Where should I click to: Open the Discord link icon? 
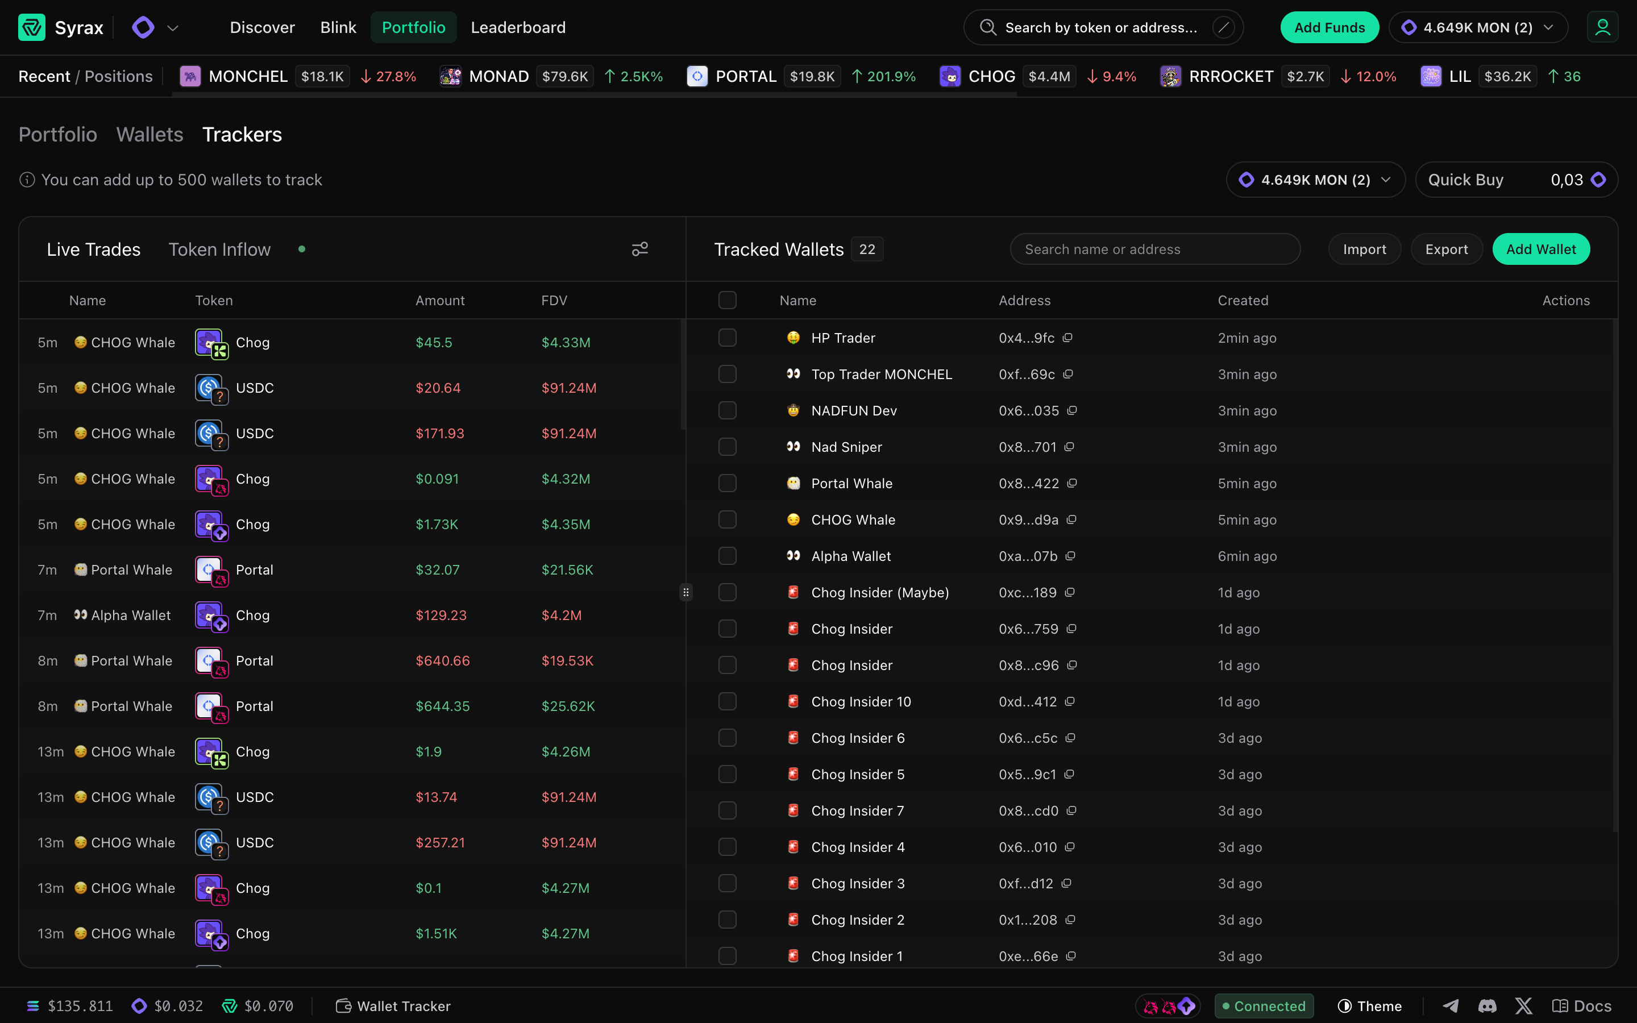pyautogui.click(x=1487, y=1006)
